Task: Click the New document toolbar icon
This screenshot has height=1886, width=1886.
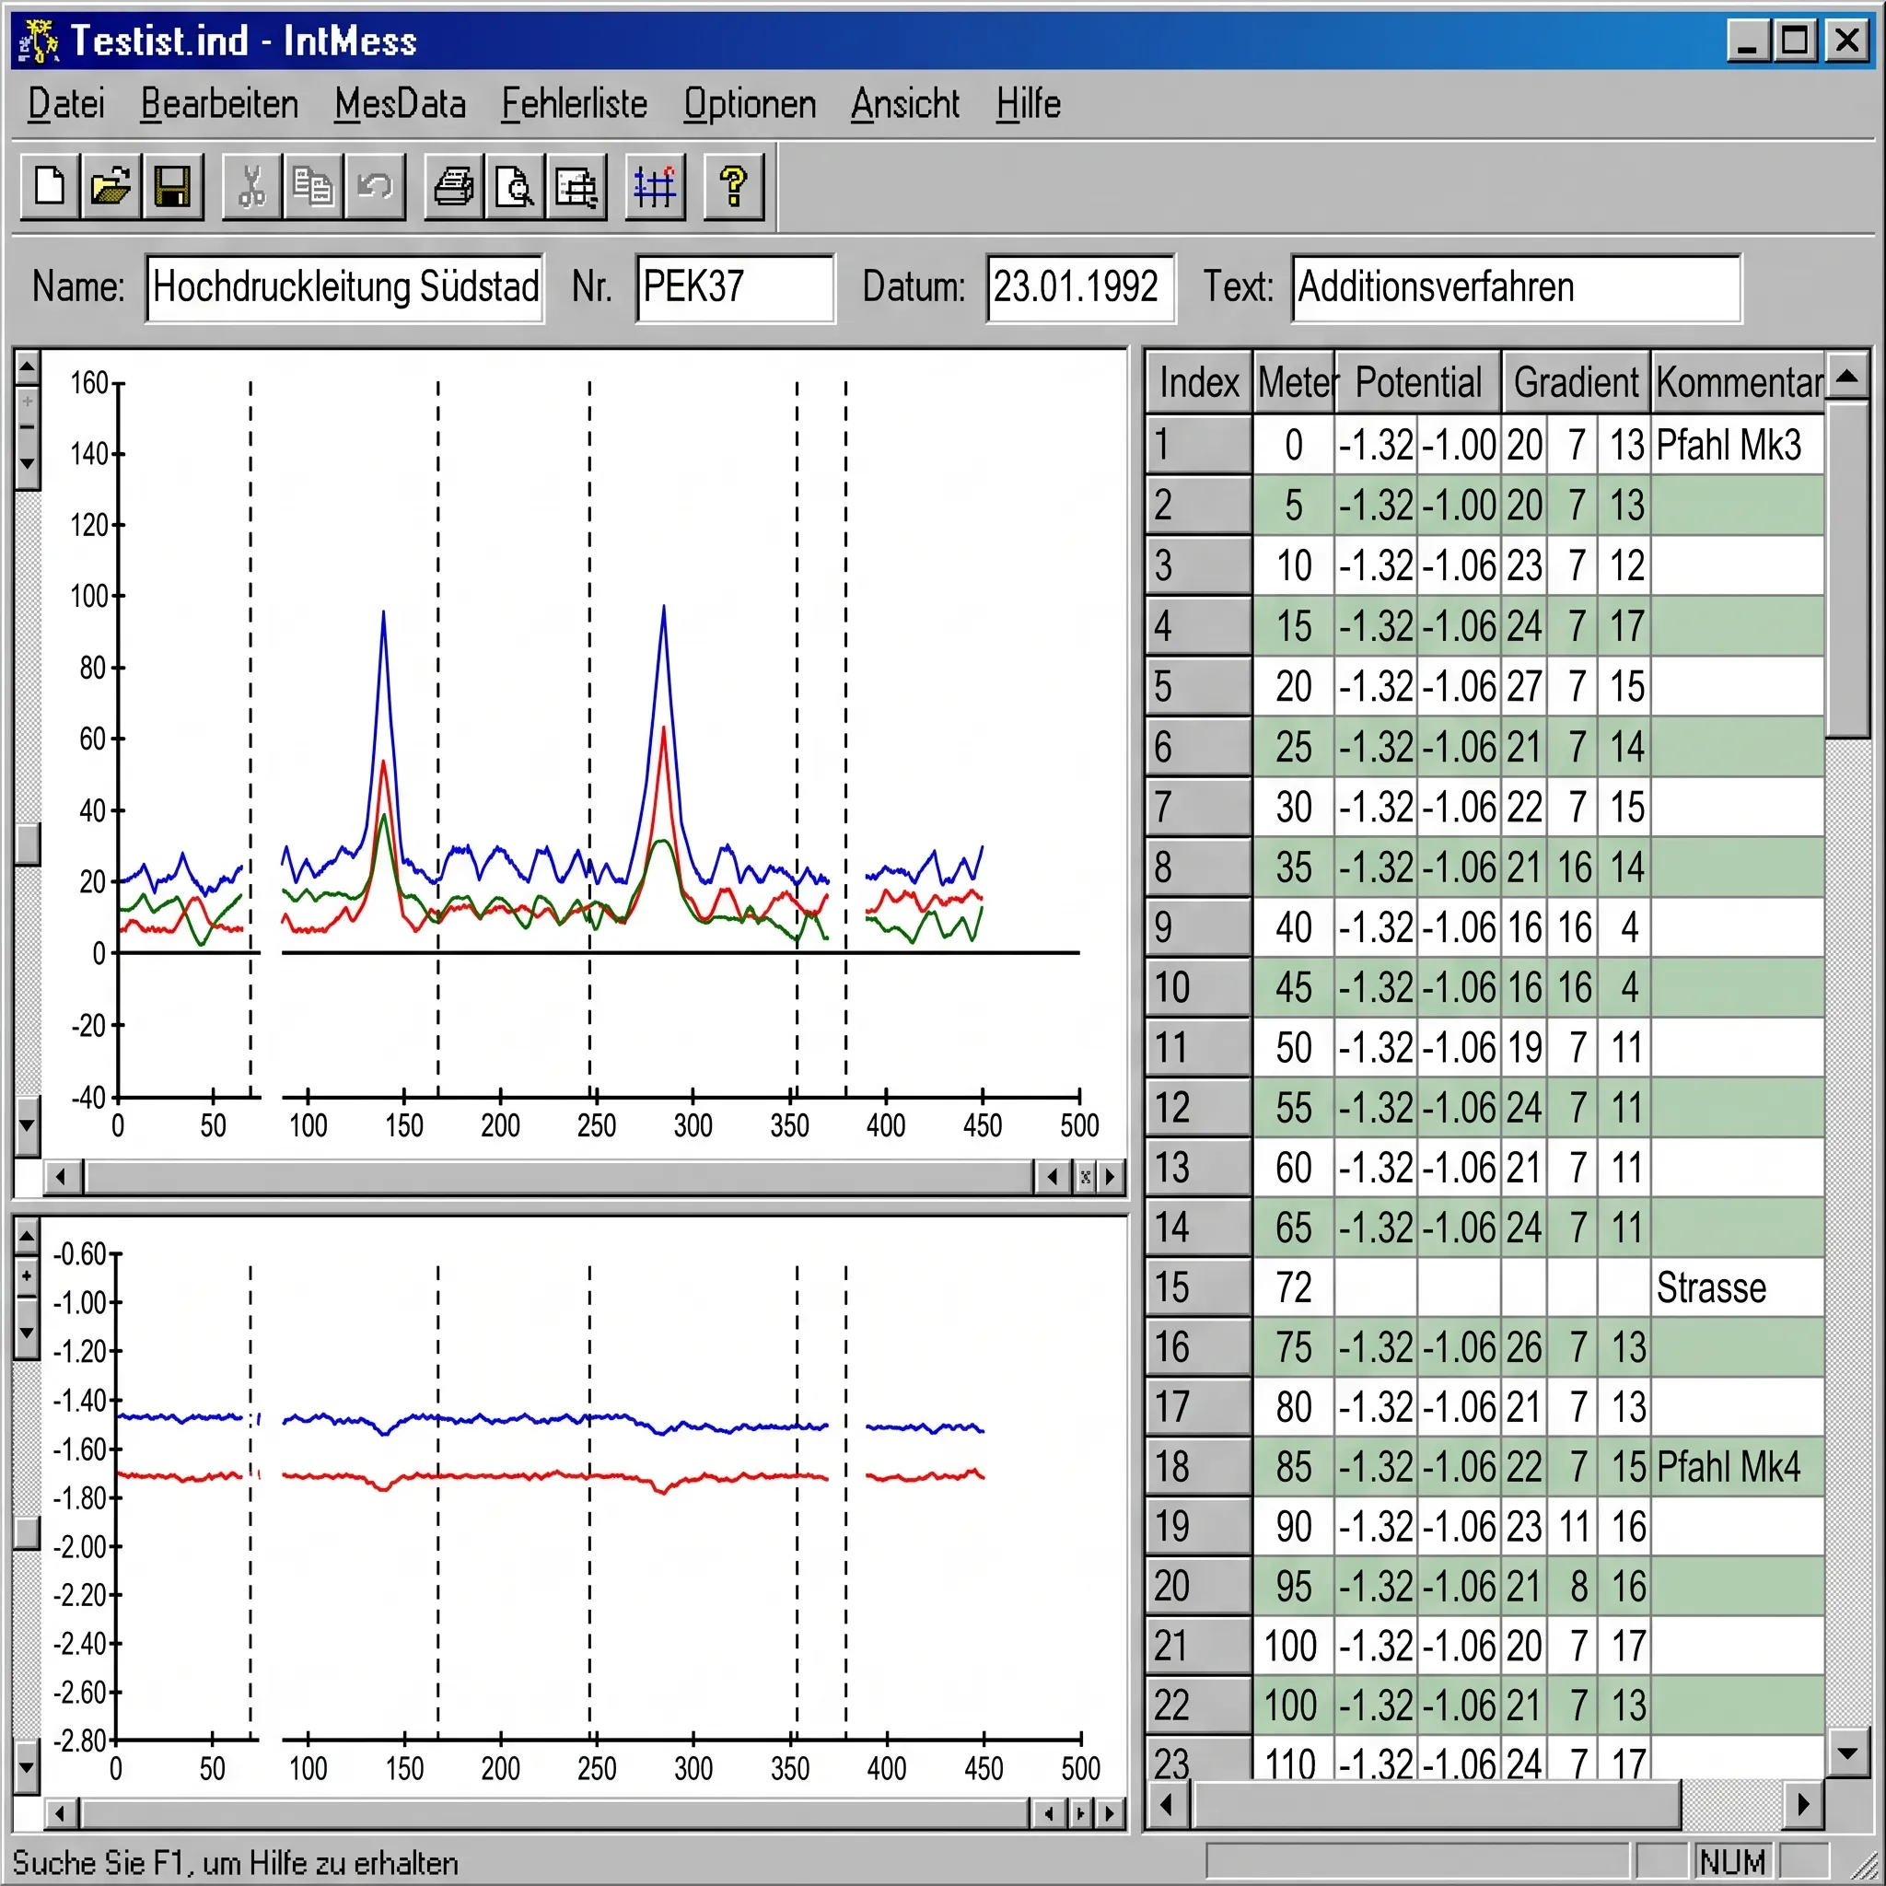Action: [x=51, y=186]
